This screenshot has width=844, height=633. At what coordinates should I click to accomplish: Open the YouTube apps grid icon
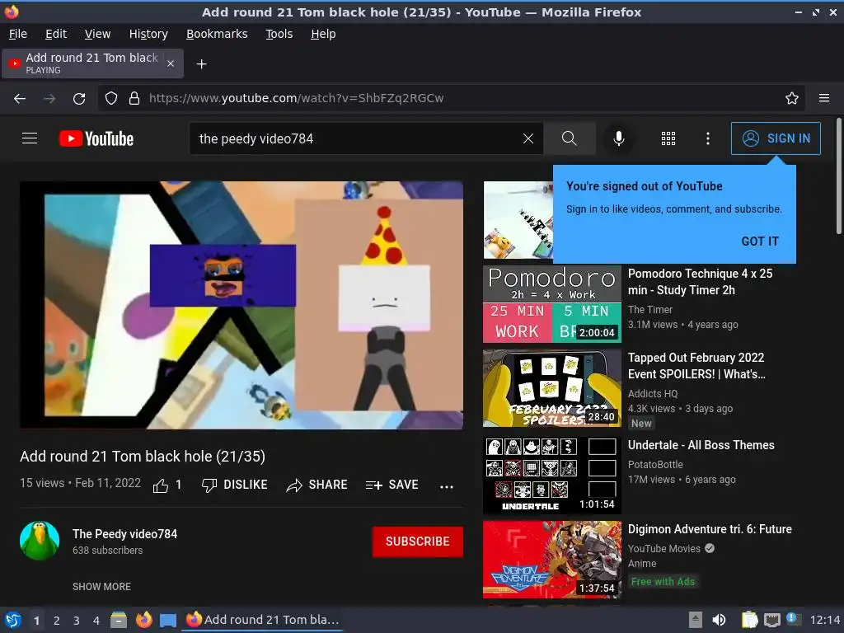(x=668, y=138)
